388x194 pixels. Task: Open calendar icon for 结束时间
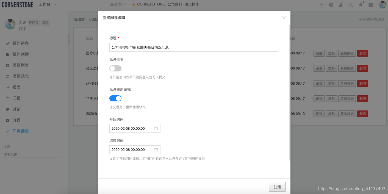(156, 149)
